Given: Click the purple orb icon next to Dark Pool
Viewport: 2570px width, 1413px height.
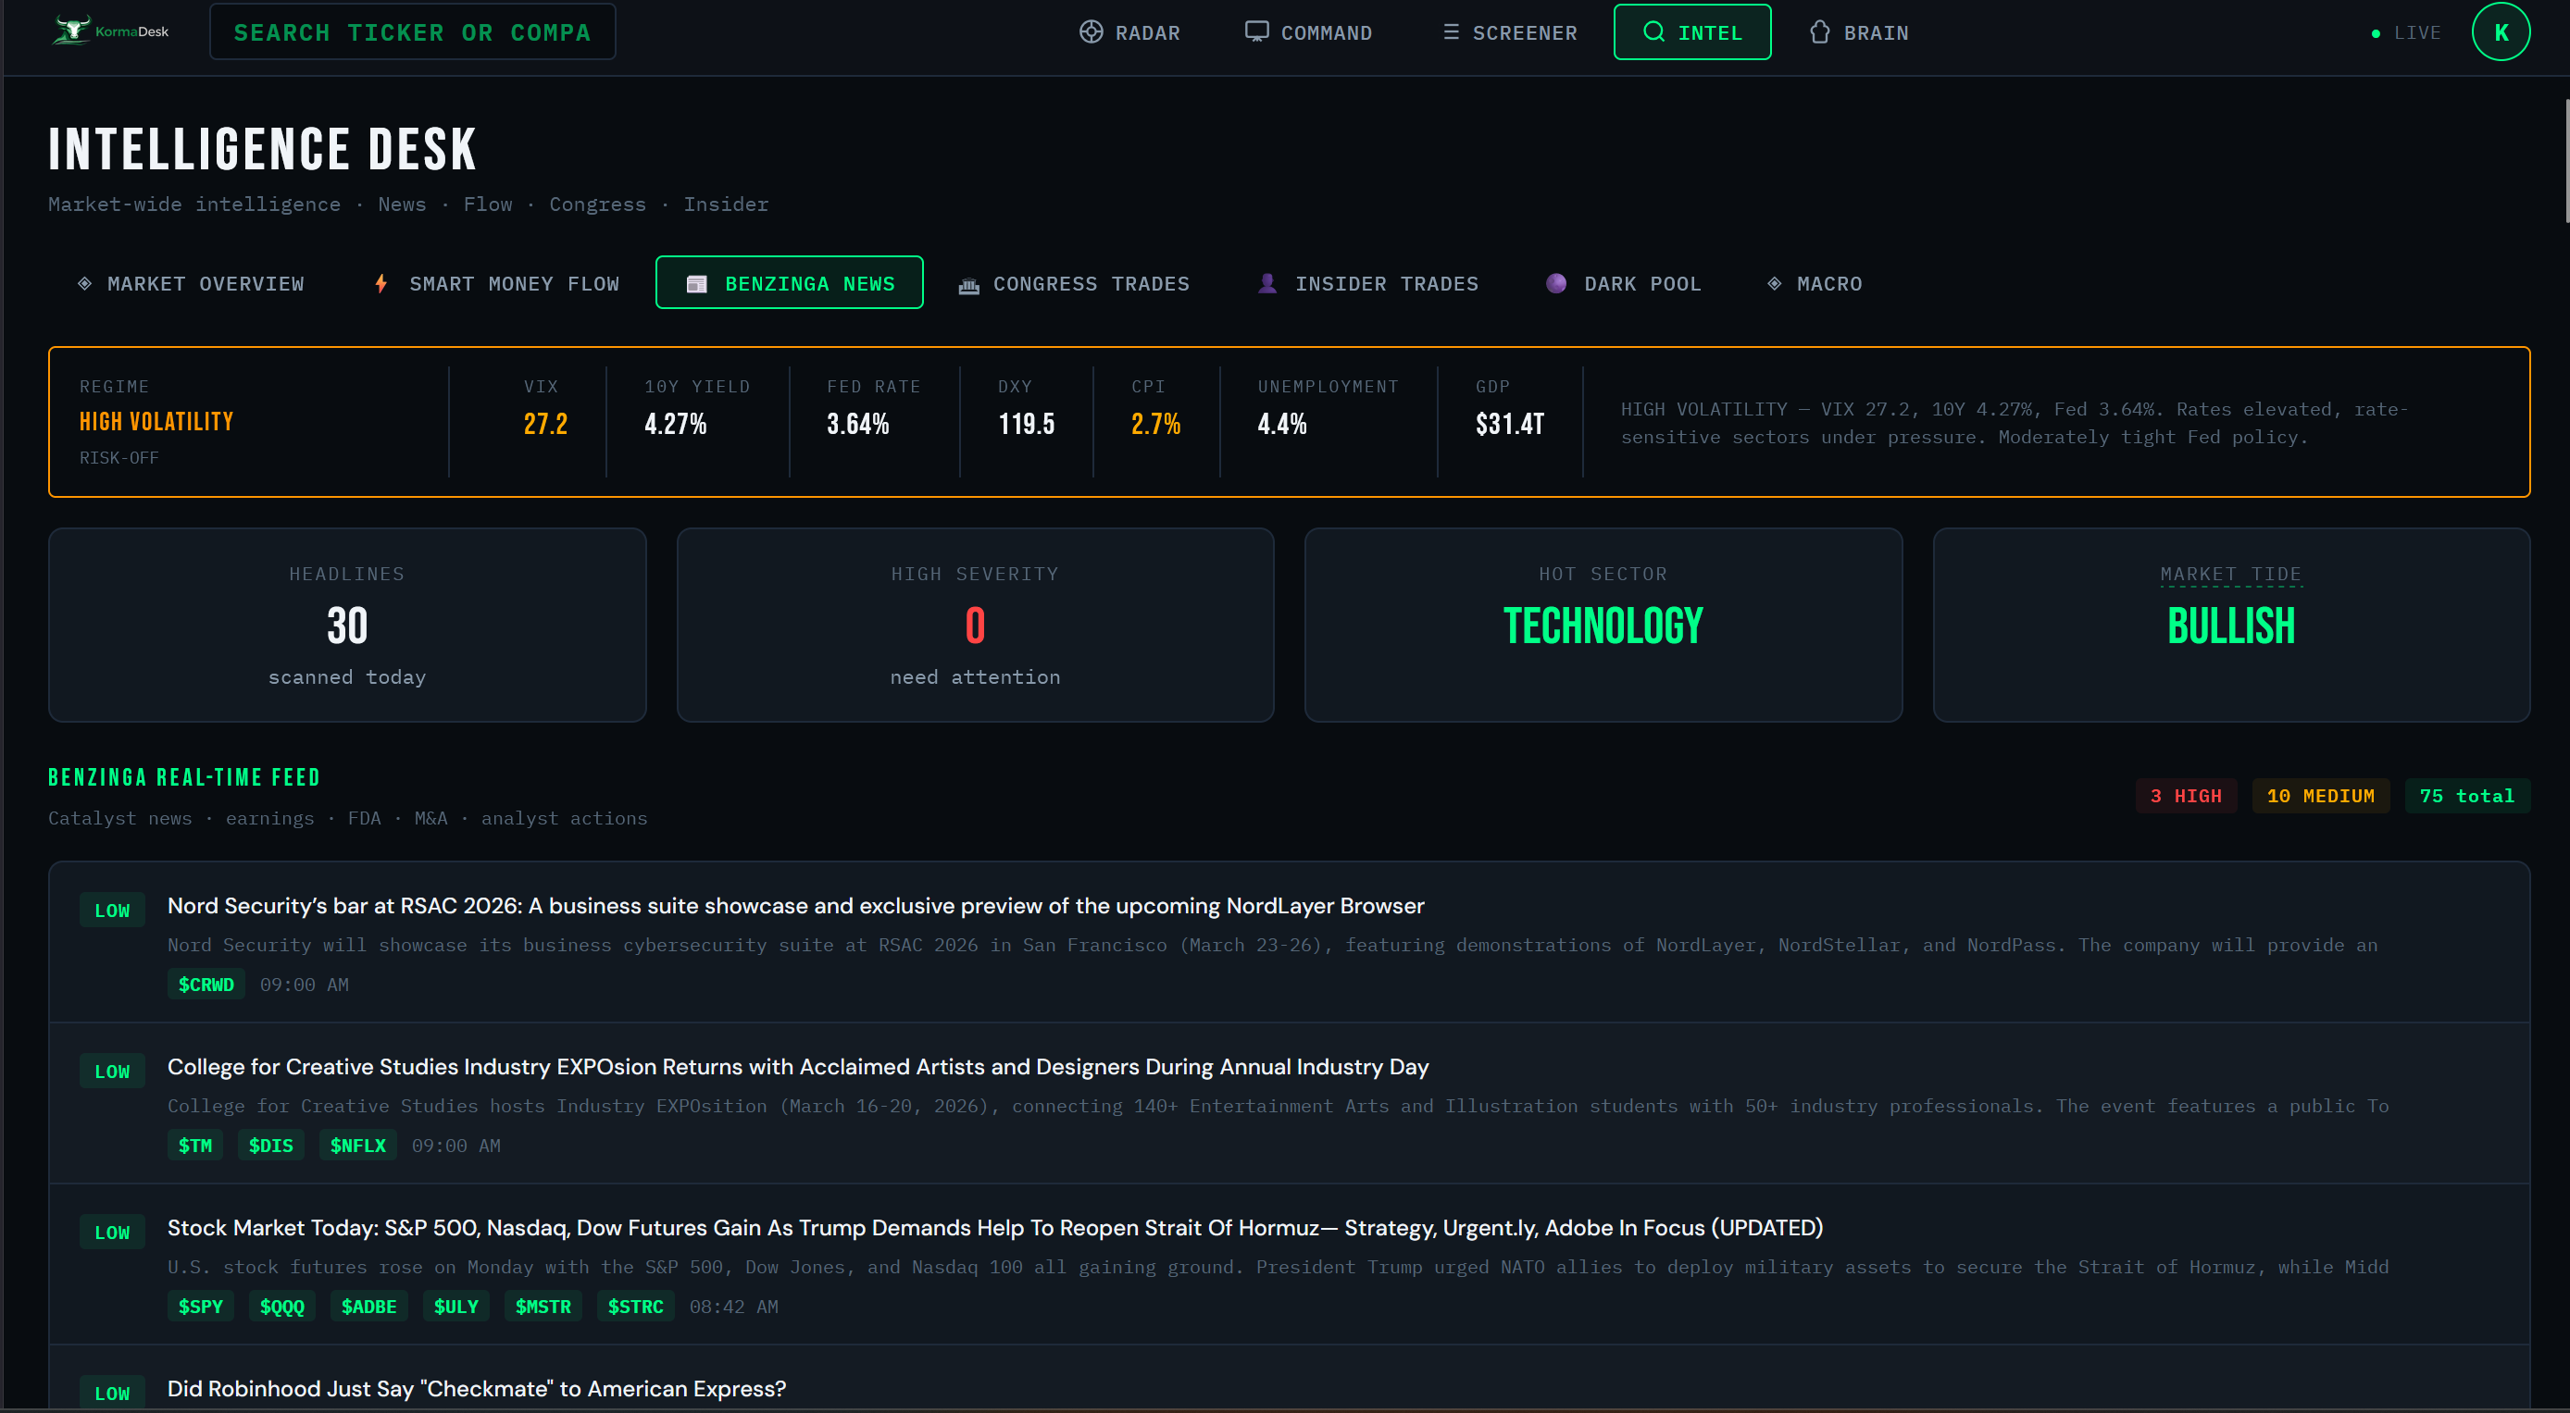Looking at the screenshot, I should [1556, 283].
